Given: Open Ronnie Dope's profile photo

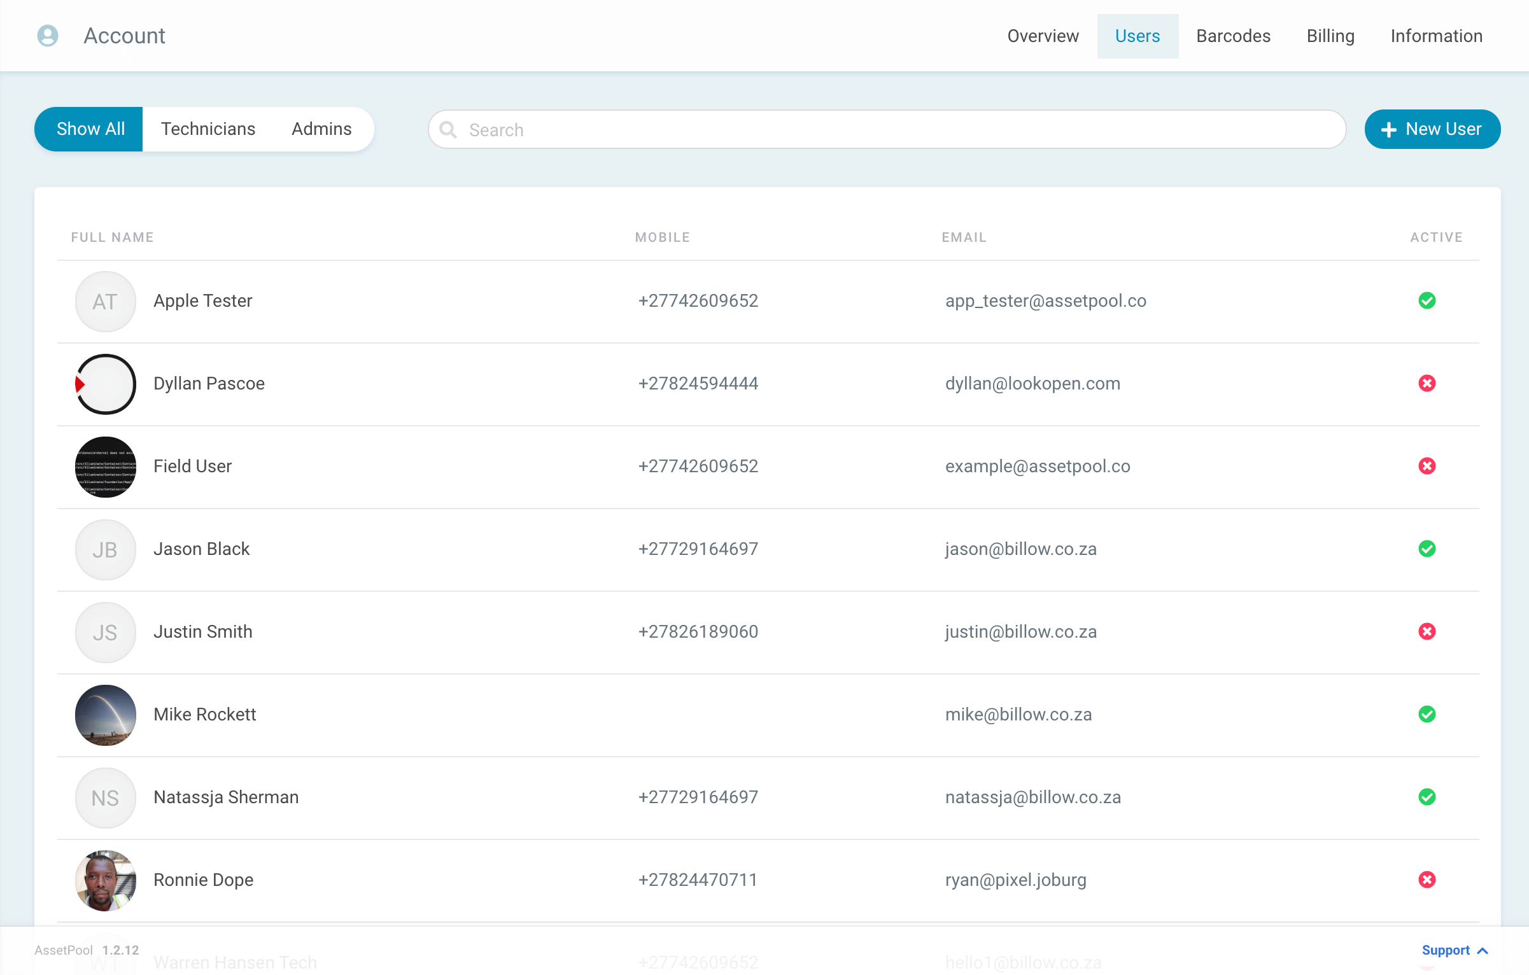Looking at the screenshot, I should coord(105,880).
